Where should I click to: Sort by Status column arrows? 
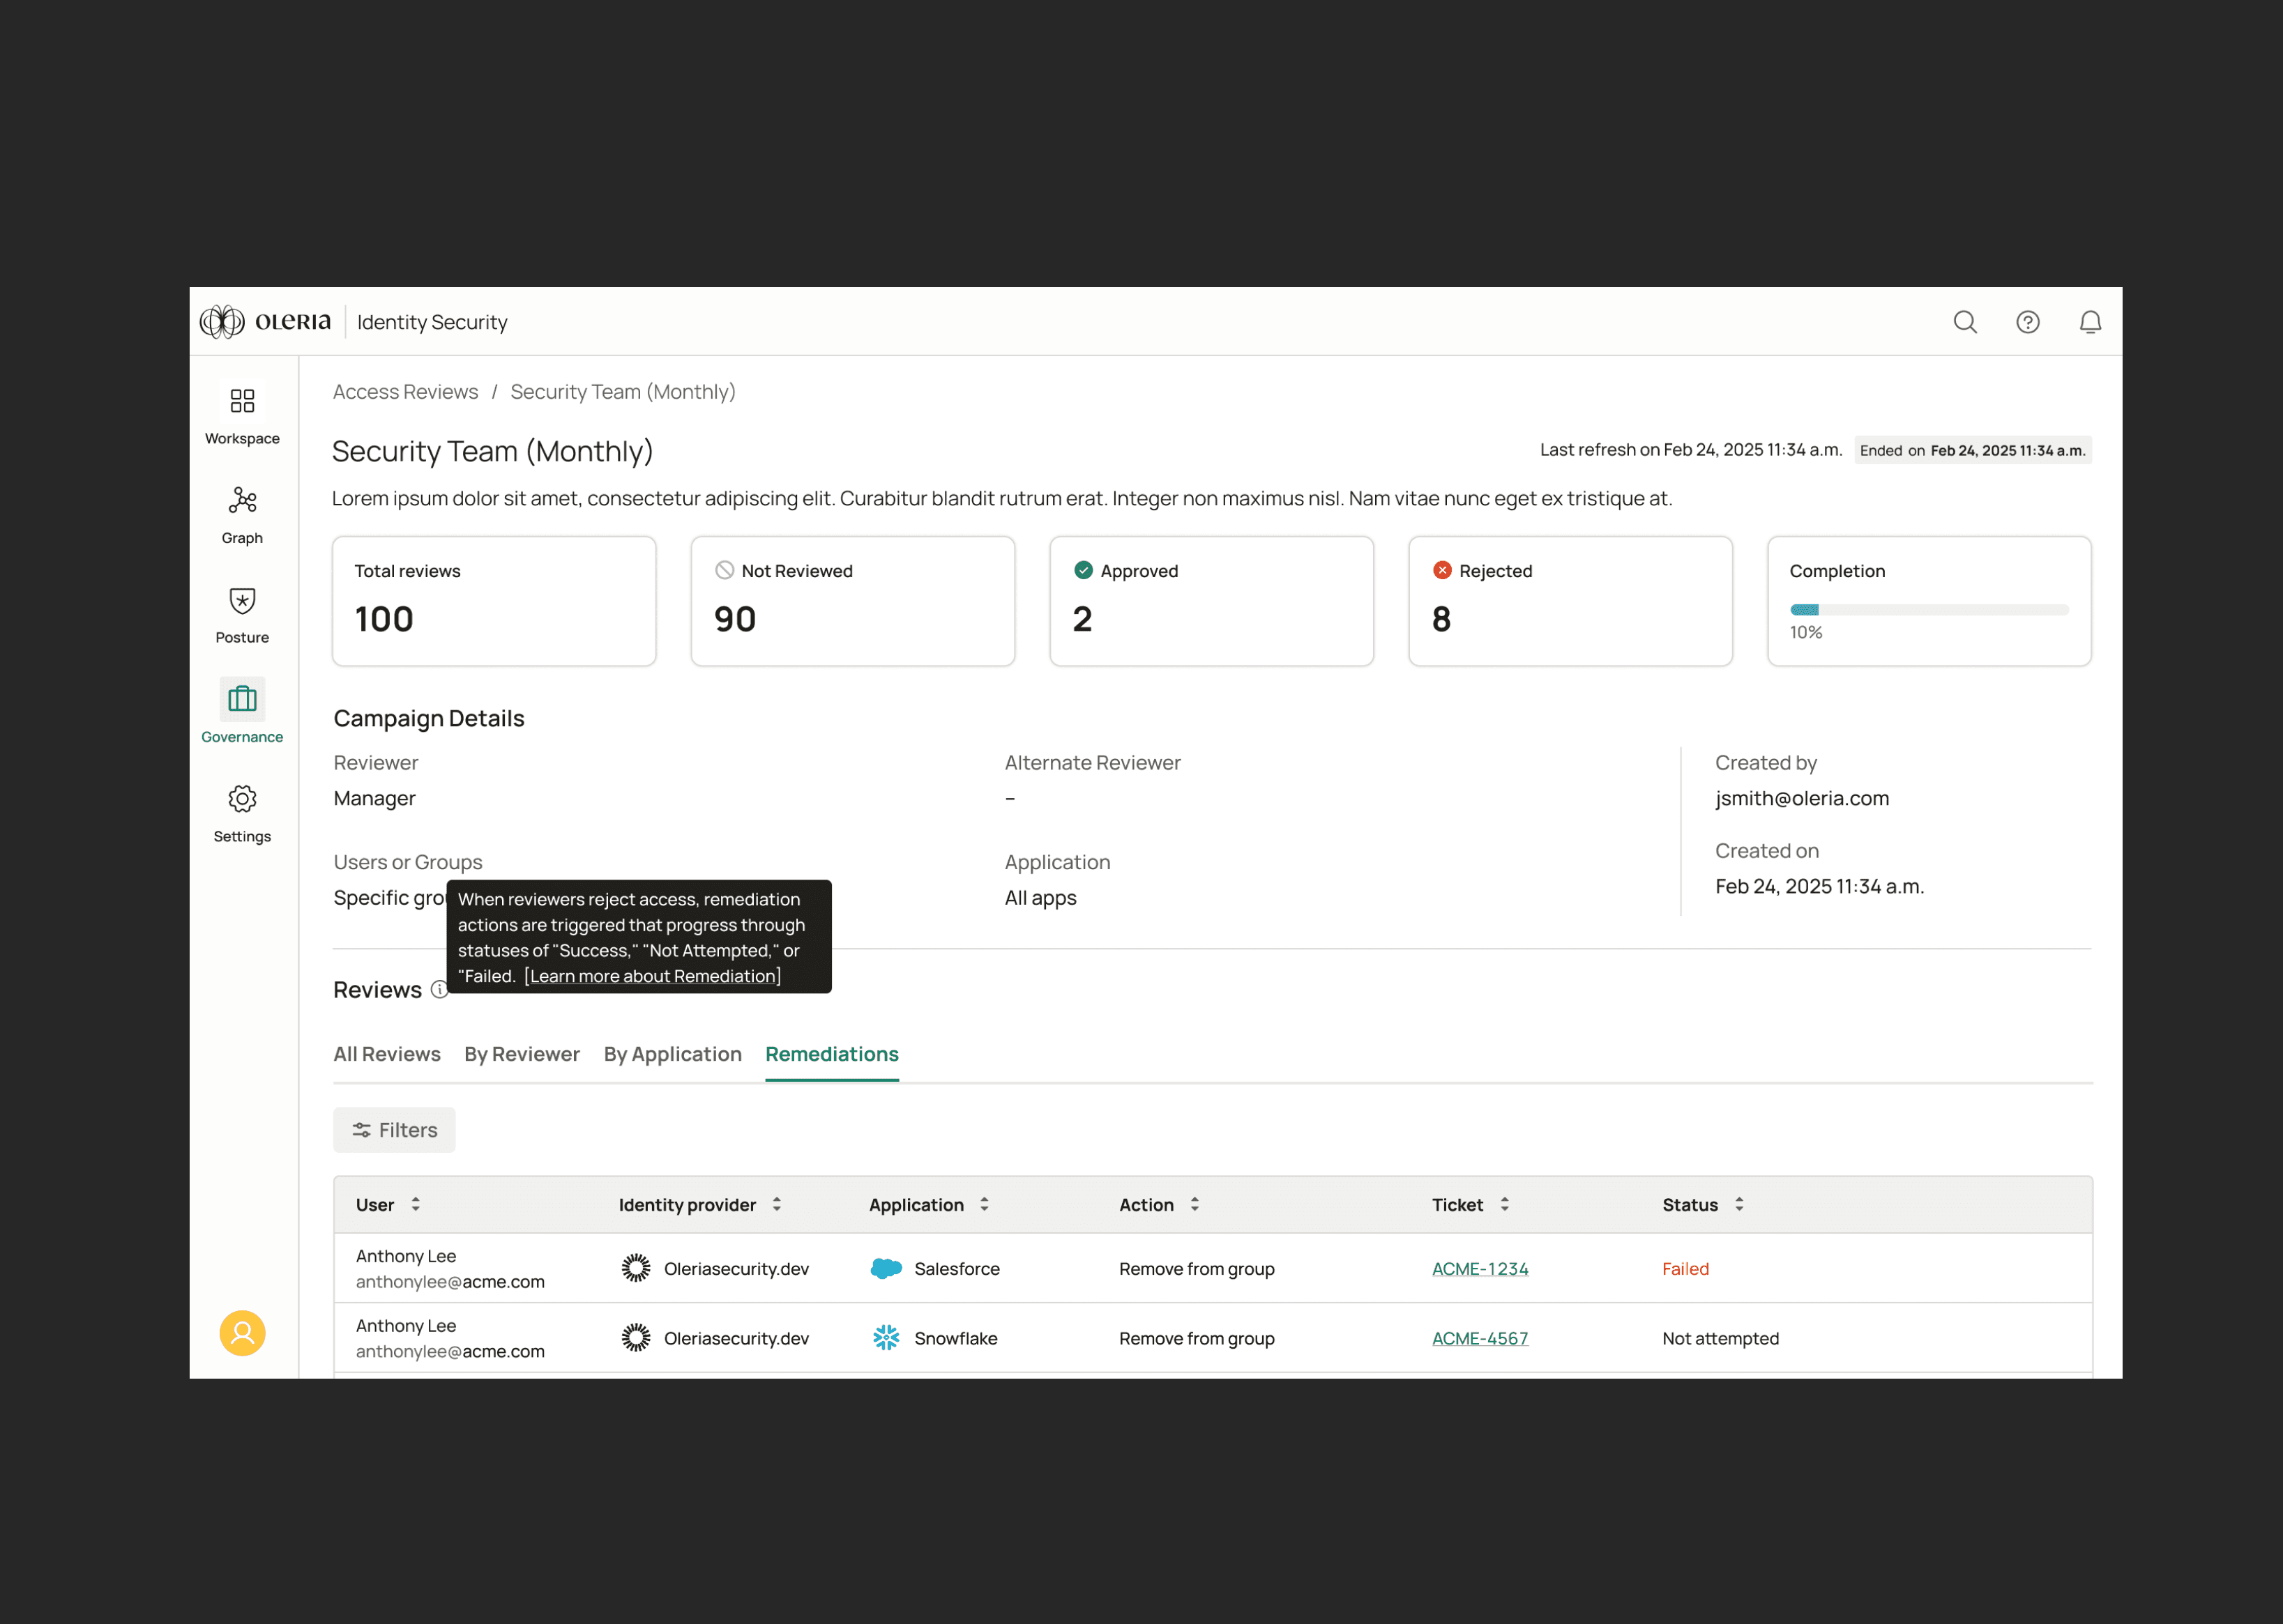pos(1739,1205)
